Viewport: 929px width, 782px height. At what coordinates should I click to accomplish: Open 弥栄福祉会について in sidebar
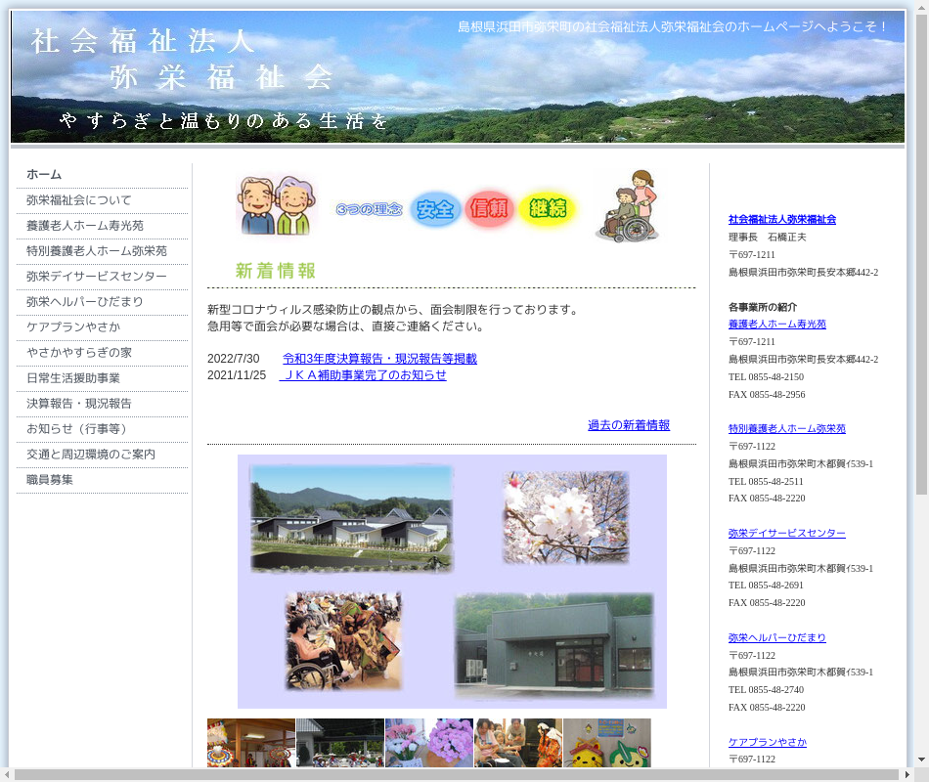coord(79,200)
